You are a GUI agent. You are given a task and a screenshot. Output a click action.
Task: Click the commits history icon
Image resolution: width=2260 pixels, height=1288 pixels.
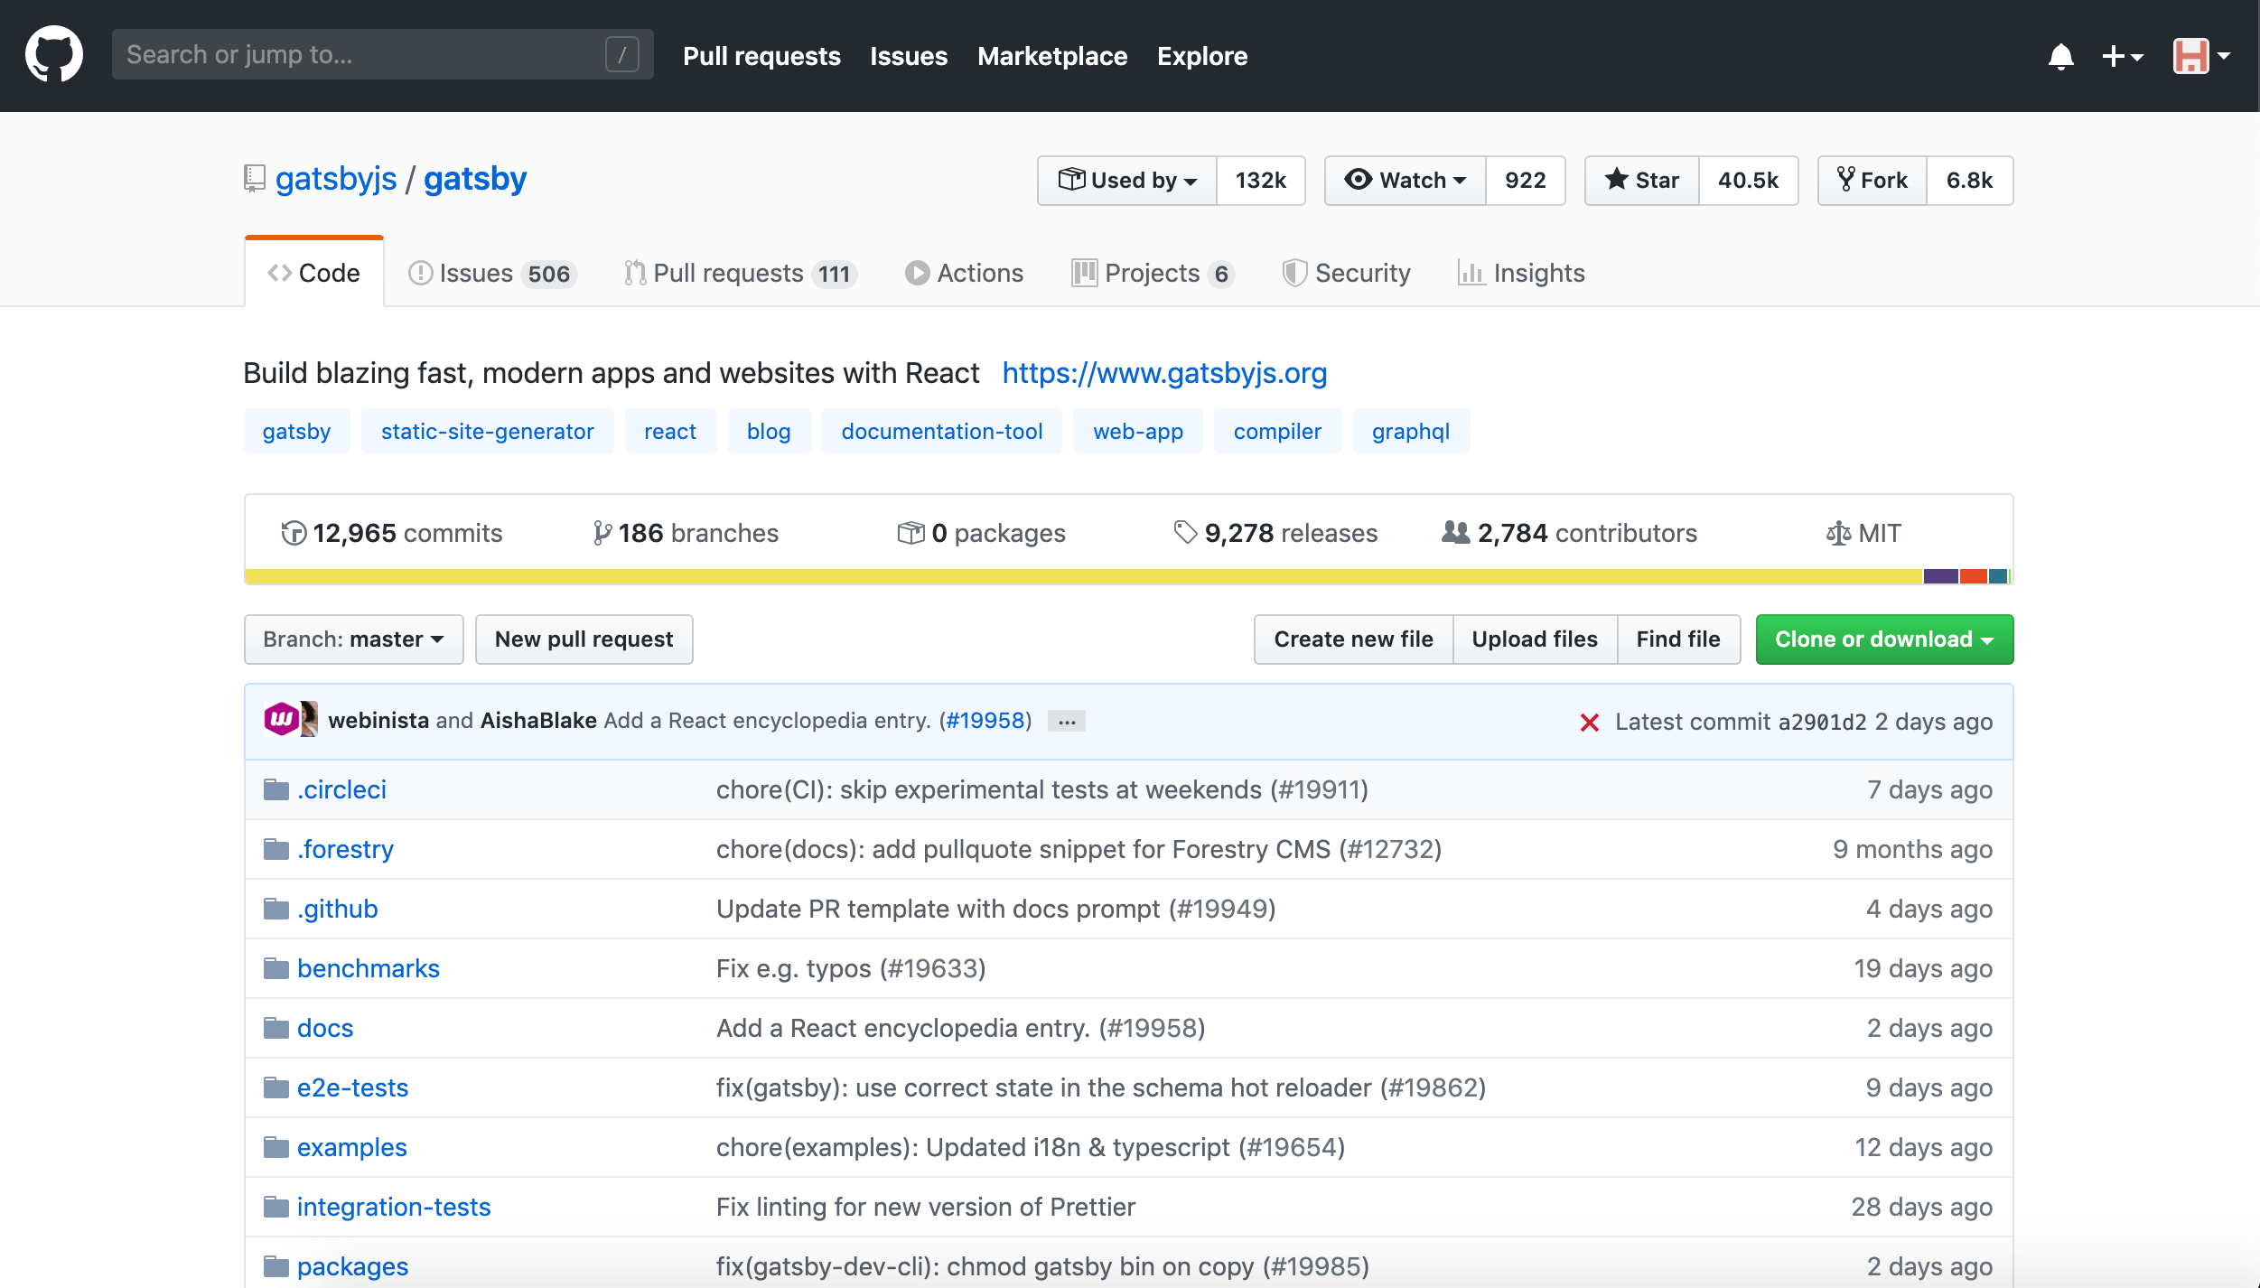(294, 532)
